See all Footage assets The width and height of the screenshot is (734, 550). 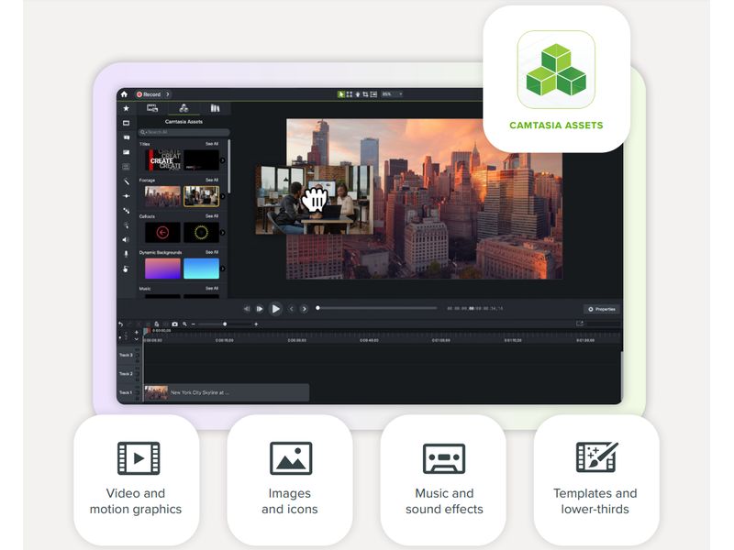[x=212, y=180]
